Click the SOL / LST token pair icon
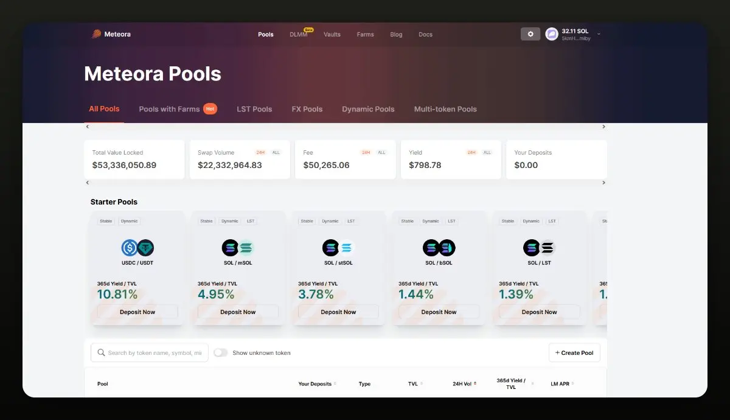The image size is (730, 420). [539, 248]
